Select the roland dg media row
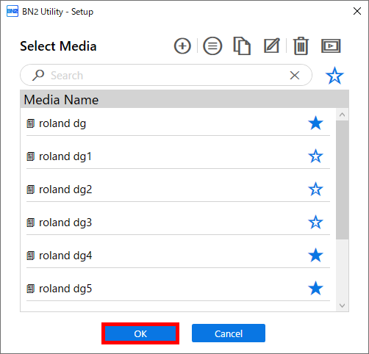The image size is (369, 354). [178, 123]
